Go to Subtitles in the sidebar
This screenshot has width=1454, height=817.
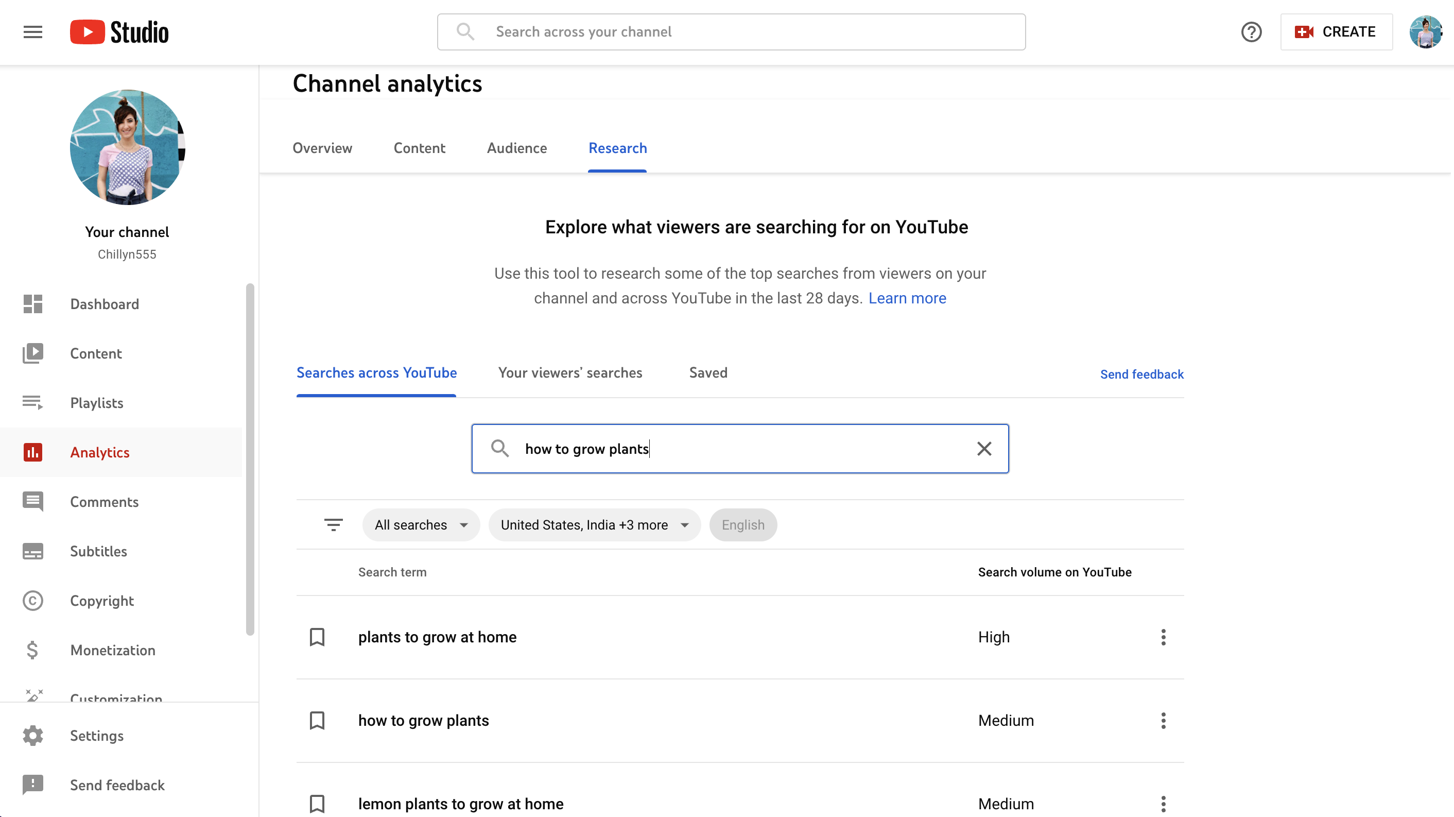[x=98, y=551]
